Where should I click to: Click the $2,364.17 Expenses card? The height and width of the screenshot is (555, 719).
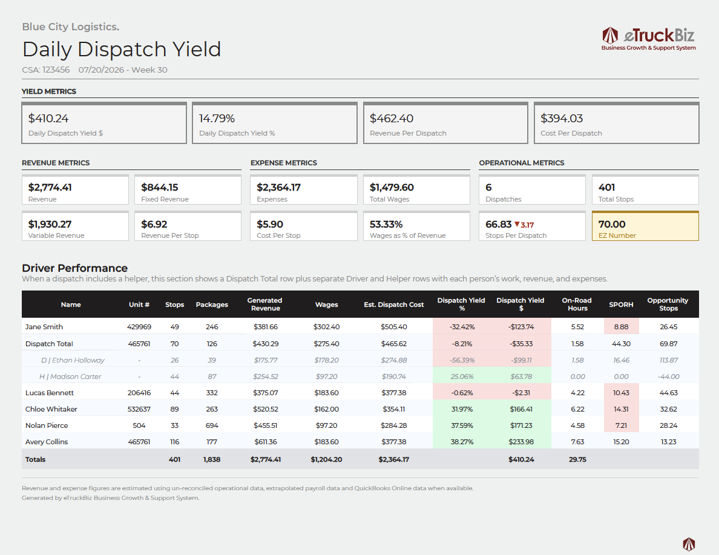(304, 189)
